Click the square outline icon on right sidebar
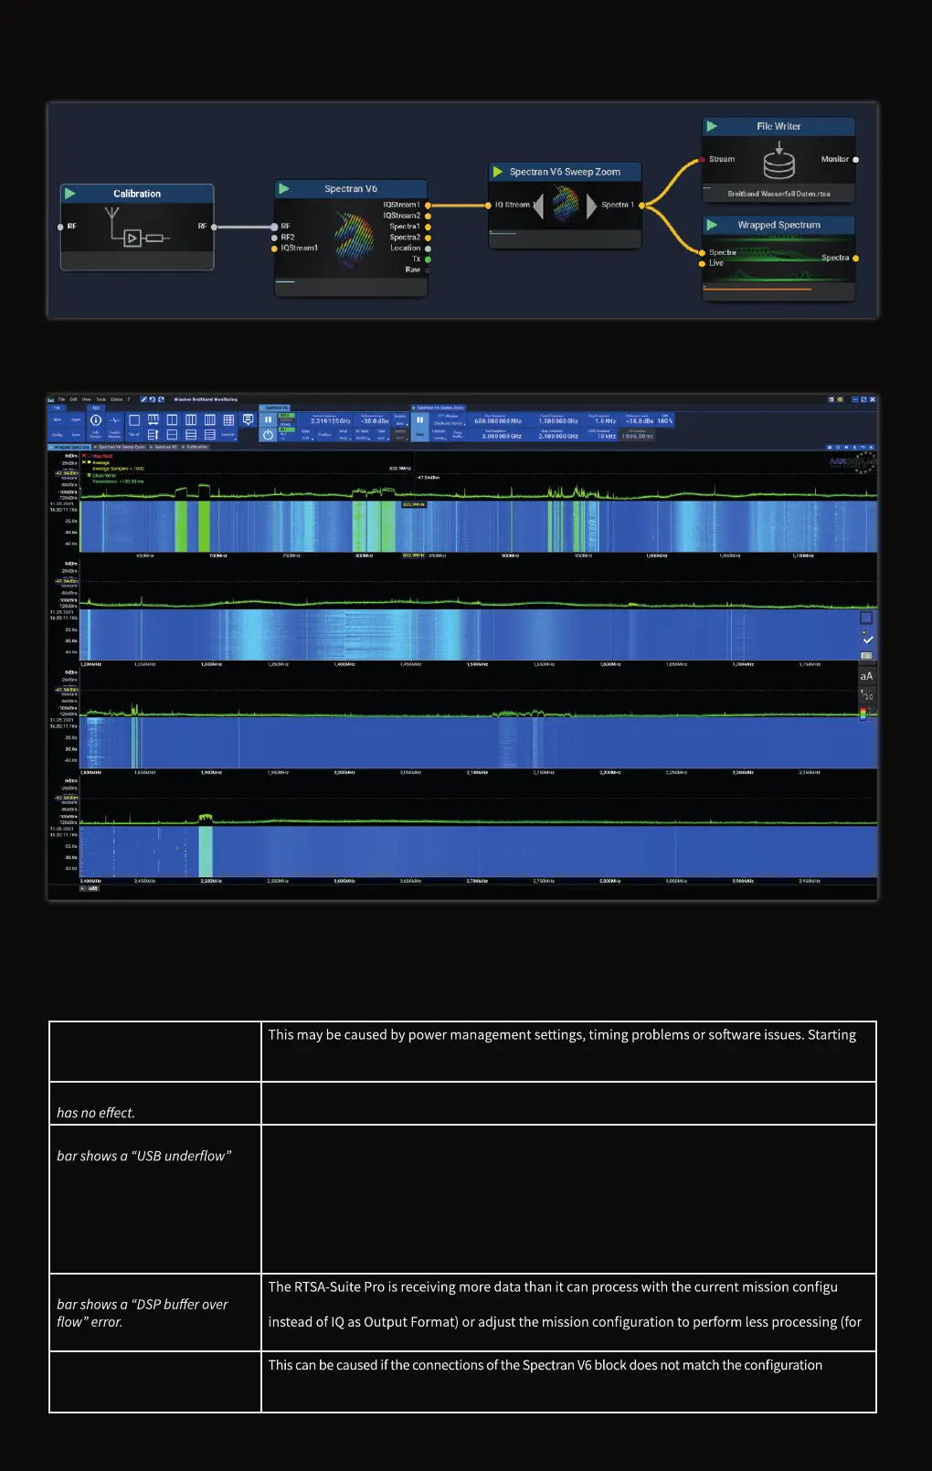 click(x=866, y=619)
